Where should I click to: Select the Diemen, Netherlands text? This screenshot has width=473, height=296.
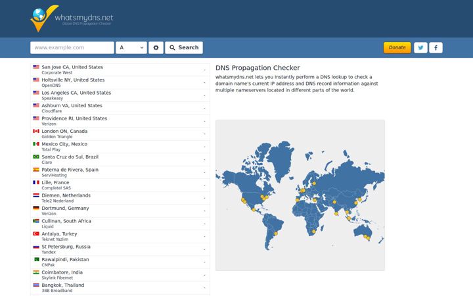pyautogui.click(x=66, y=195)
